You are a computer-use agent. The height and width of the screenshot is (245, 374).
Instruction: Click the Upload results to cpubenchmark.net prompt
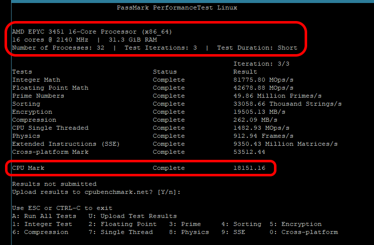tap(97, 192)
